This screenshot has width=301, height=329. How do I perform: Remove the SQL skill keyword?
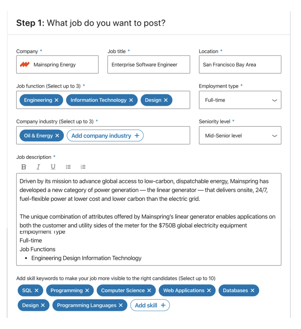tap(36, 290)
